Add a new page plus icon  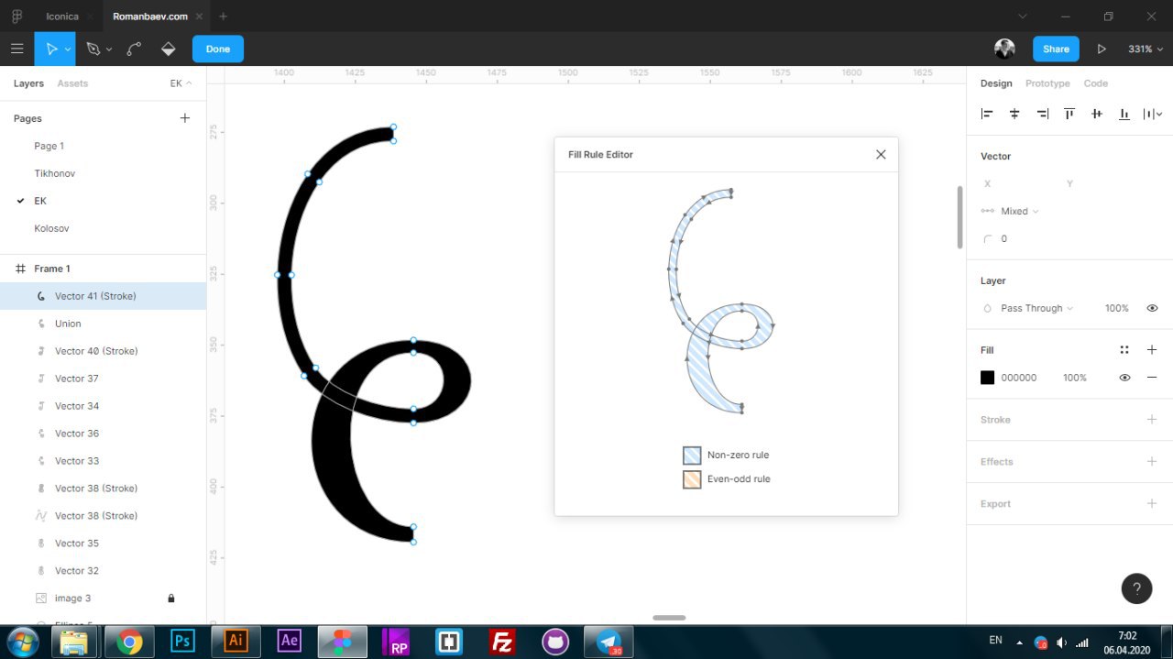[184, 118]
